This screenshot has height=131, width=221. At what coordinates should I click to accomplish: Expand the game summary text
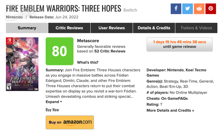(x=54, y=102)
